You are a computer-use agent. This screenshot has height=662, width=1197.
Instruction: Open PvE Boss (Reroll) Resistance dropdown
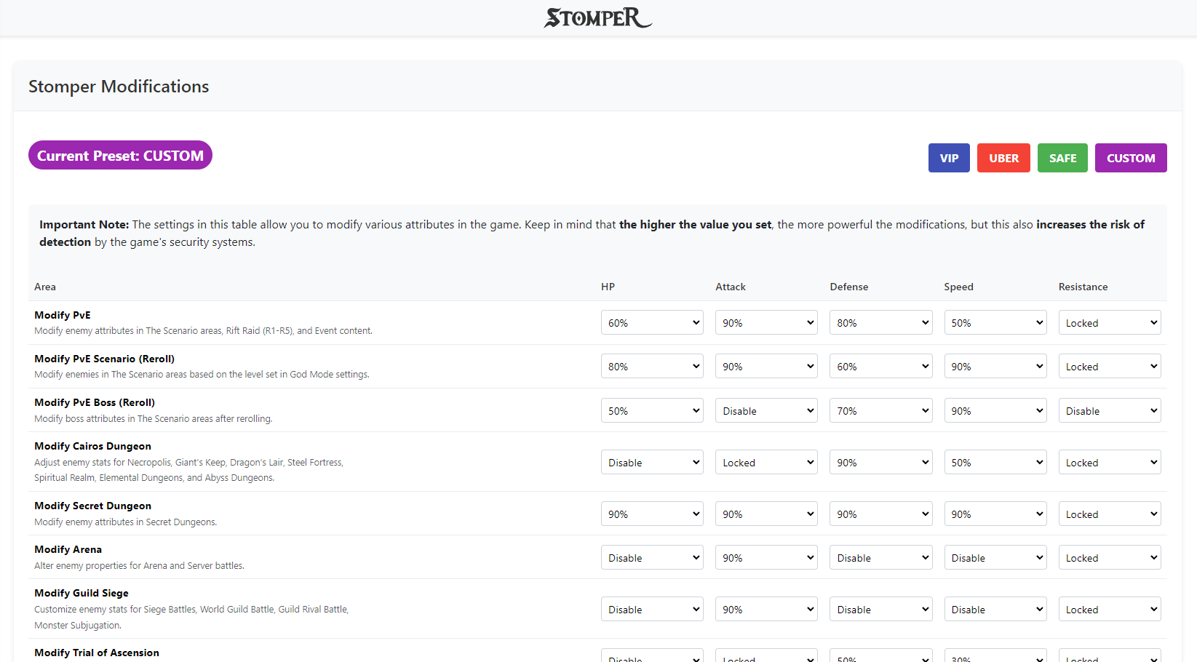tap(1110, 410)
